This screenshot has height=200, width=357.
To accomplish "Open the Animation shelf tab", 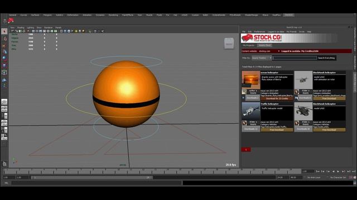I will (x=87, y=15).
